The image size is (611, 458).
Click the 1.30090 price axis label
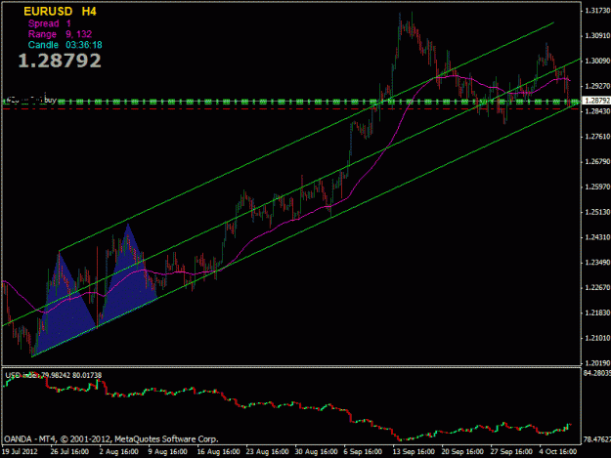point(597,62)
